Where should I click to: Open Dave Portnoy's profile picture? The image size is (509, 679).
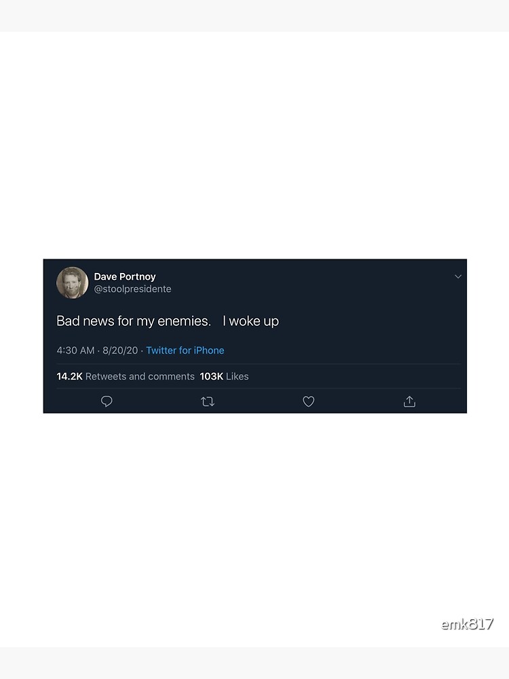click(72, 282)
